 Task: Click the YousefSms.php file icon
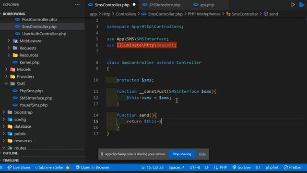click(x=15, y=105)
